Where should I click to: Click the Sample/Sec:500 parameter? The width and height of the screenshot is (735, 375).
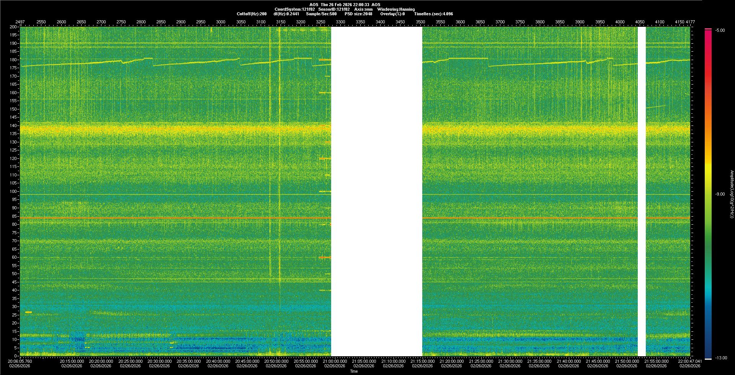321,14
